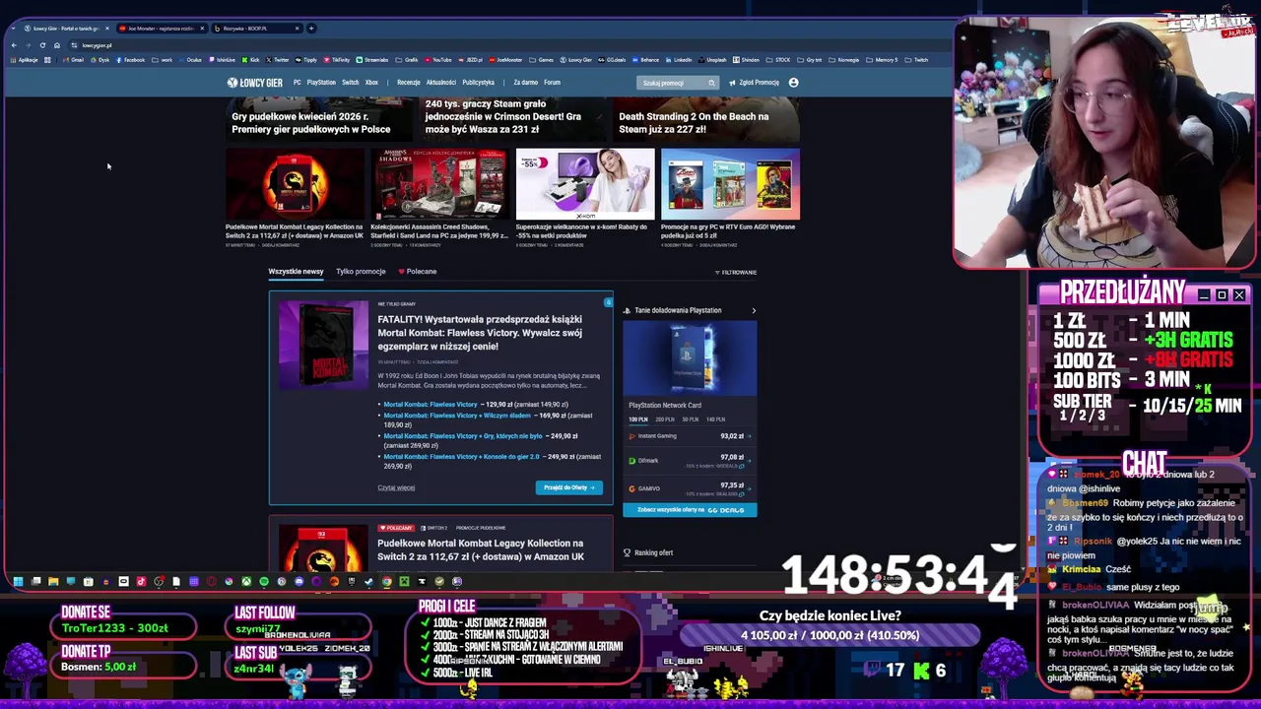Viewport: 1261px width, 709px height.
Task: Open Steam in the taskbar
Action: (x=368, y=581)
